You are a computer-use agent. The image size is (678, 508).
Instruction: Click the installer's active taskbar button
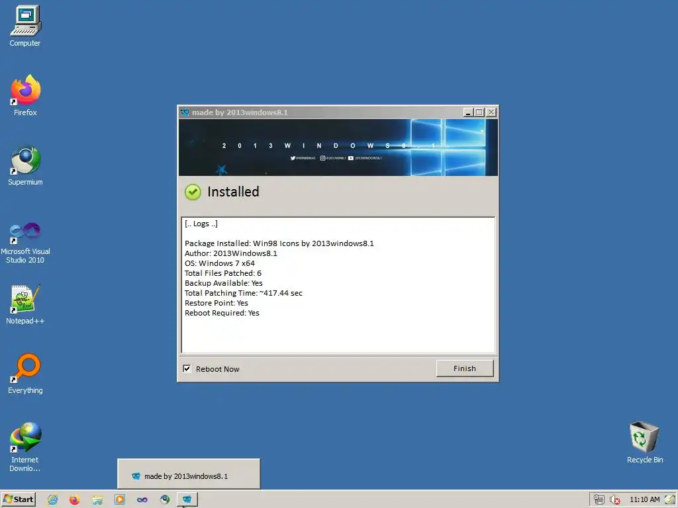(x=187, y=499)
